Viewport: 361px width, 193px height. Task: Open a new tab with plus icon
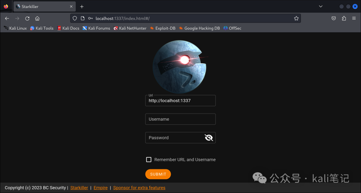82,7
